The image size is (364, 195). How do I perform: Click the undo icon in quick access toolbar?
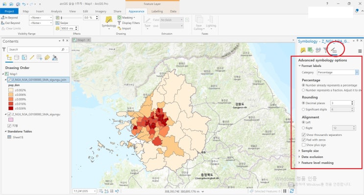(x=24, y=4)
